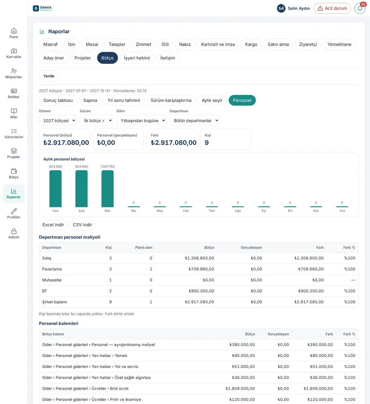Select the Sonuç tablosu view
Screen dimensions: 370x404
[58, 100]
